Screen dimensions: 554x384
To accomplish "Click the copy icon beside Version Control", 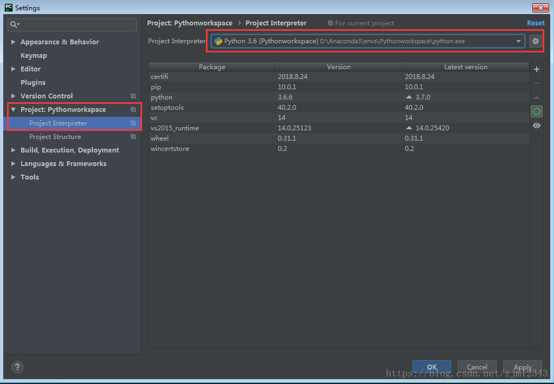I will click(133, 96).
